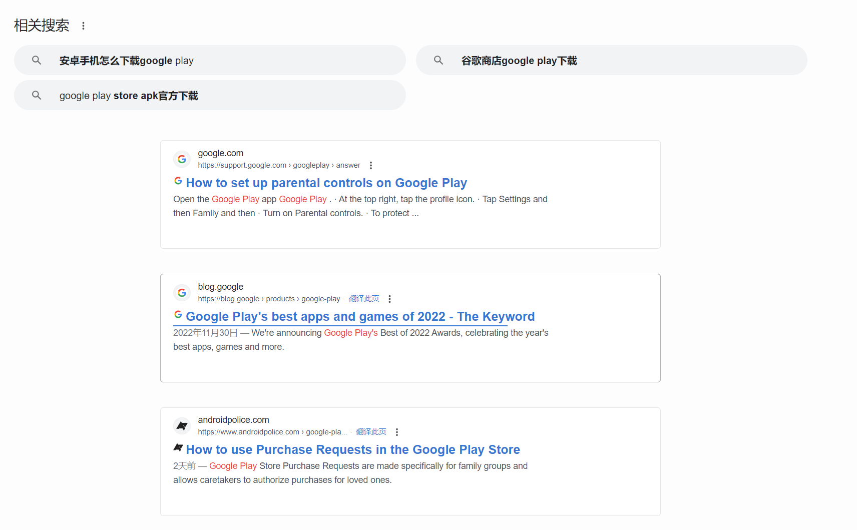
Task: Click the google.com favicon on the first result
Action: coord(182,159)
